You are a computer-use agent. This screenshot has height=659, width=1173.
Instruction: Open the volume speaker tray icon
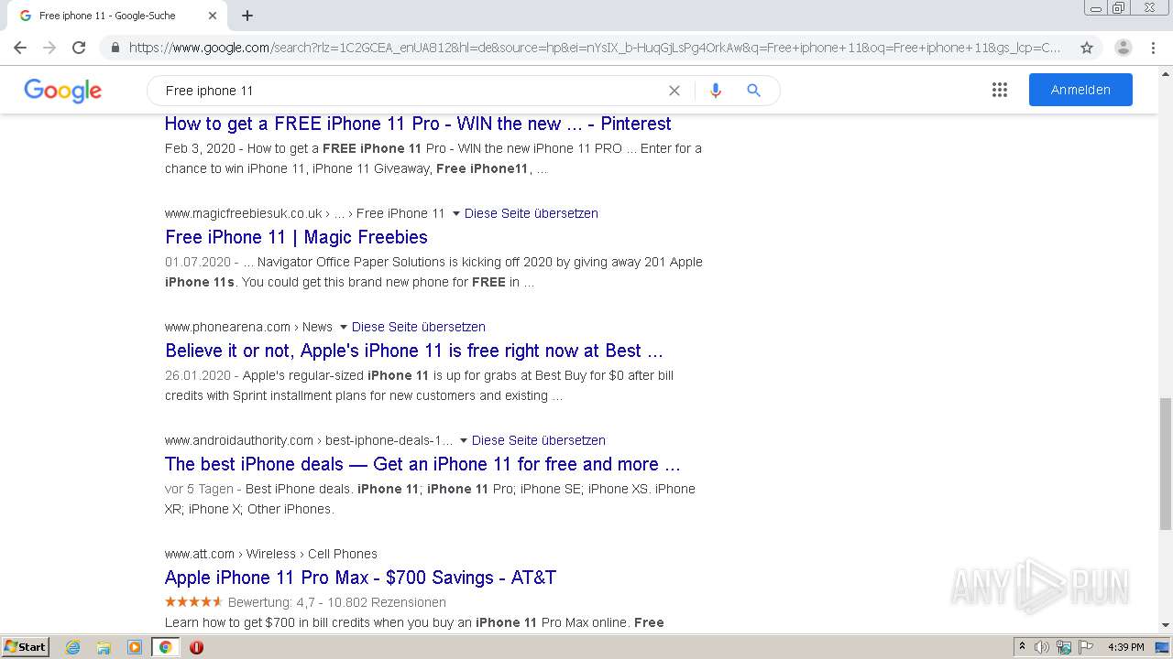[1042, 647]
